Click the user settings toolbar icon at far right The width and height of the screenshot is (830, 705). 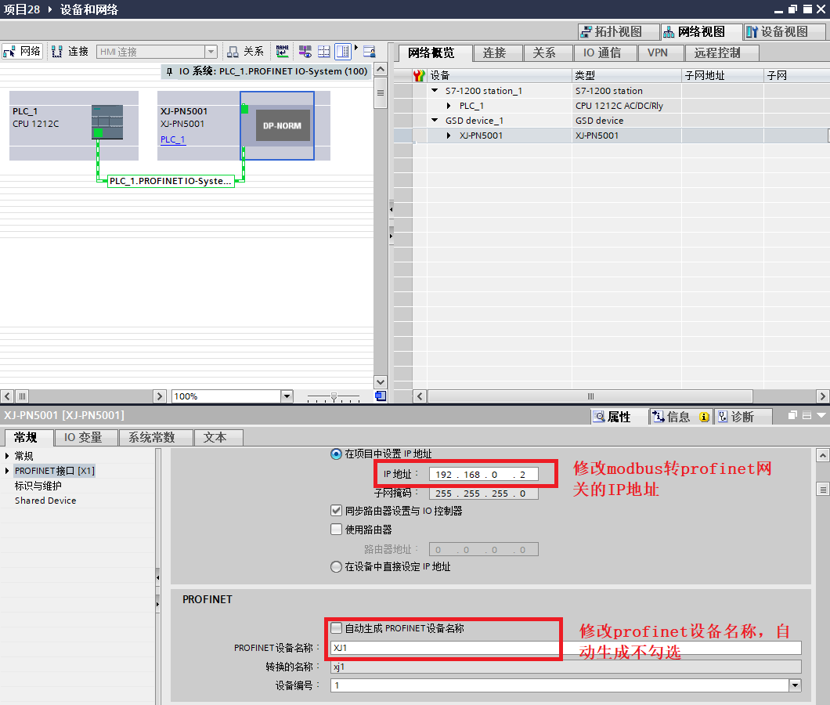370,52
